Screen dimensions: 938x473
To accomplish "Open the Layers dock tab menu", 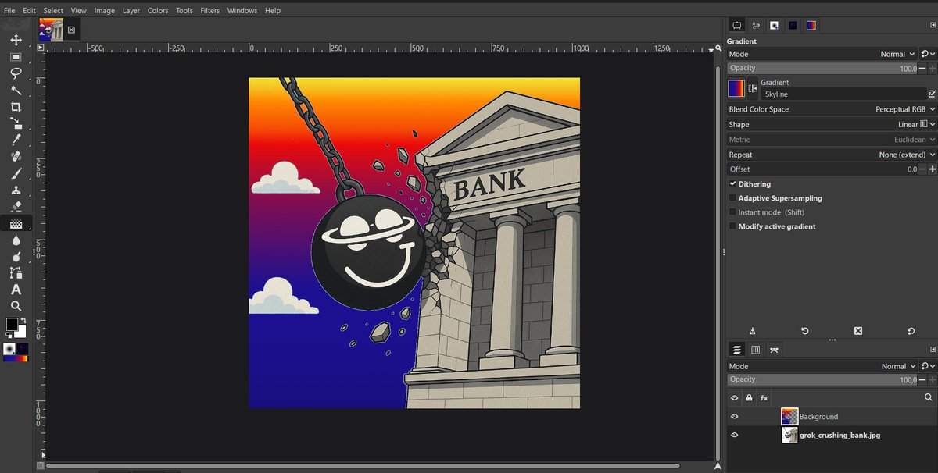I will click(933, 350).
